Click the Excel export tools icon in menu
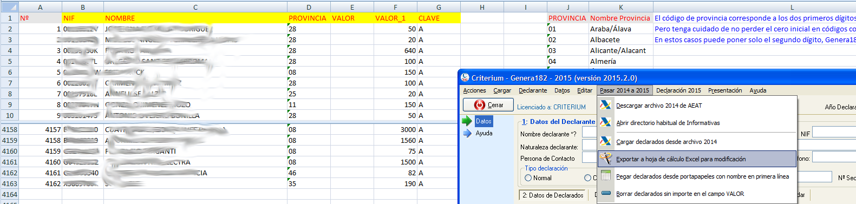Screen dimensions: 856x204 pyautogui.click(x=606, y=159)
